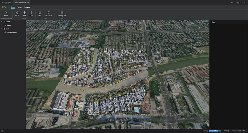Select the New GIS Scene-2 document tab
The image size is (248, 133).
(21, 3)
